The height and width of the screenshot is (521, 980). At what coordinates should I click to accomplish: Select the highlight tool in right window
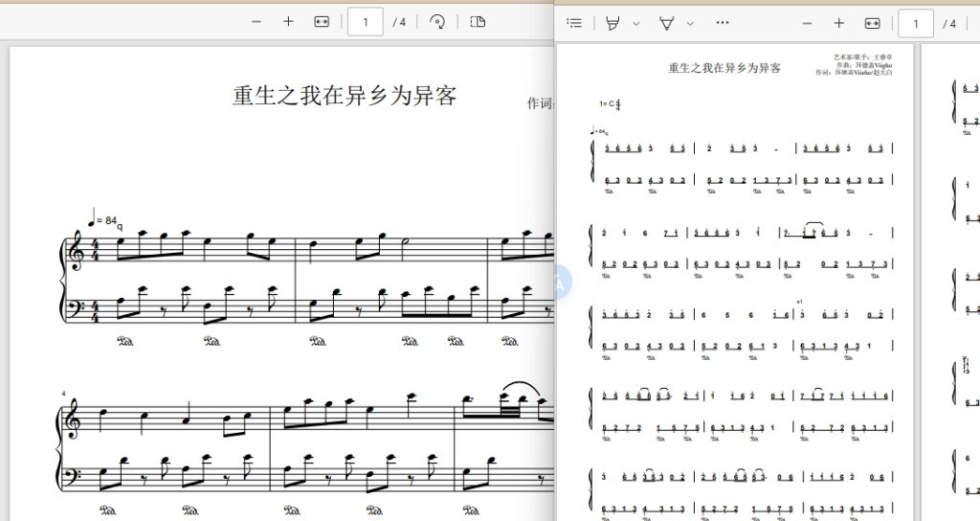(613, 23)
